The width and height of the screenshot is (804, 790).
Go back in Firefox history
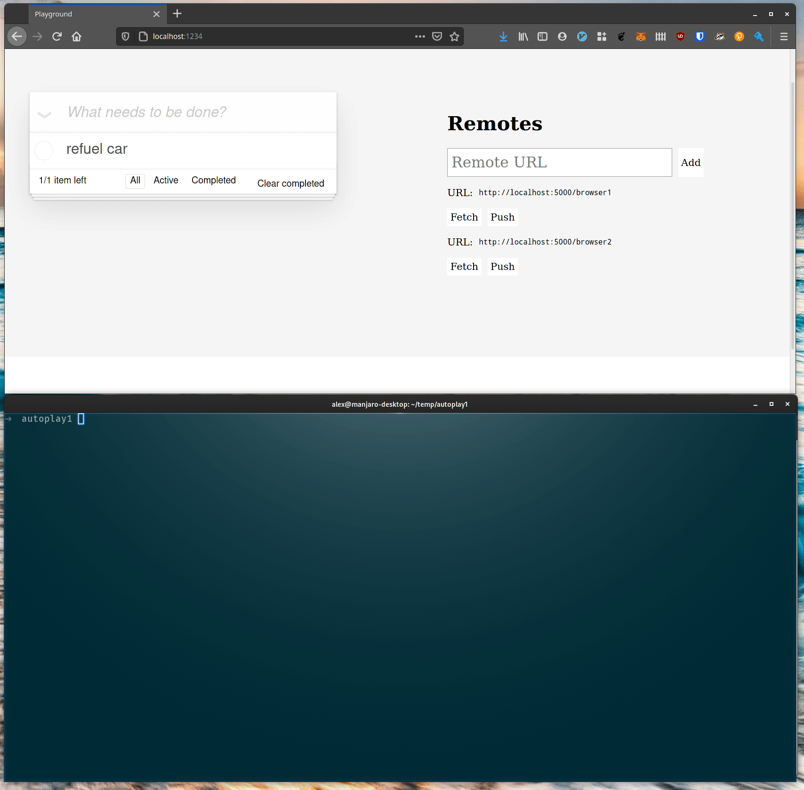17,36
